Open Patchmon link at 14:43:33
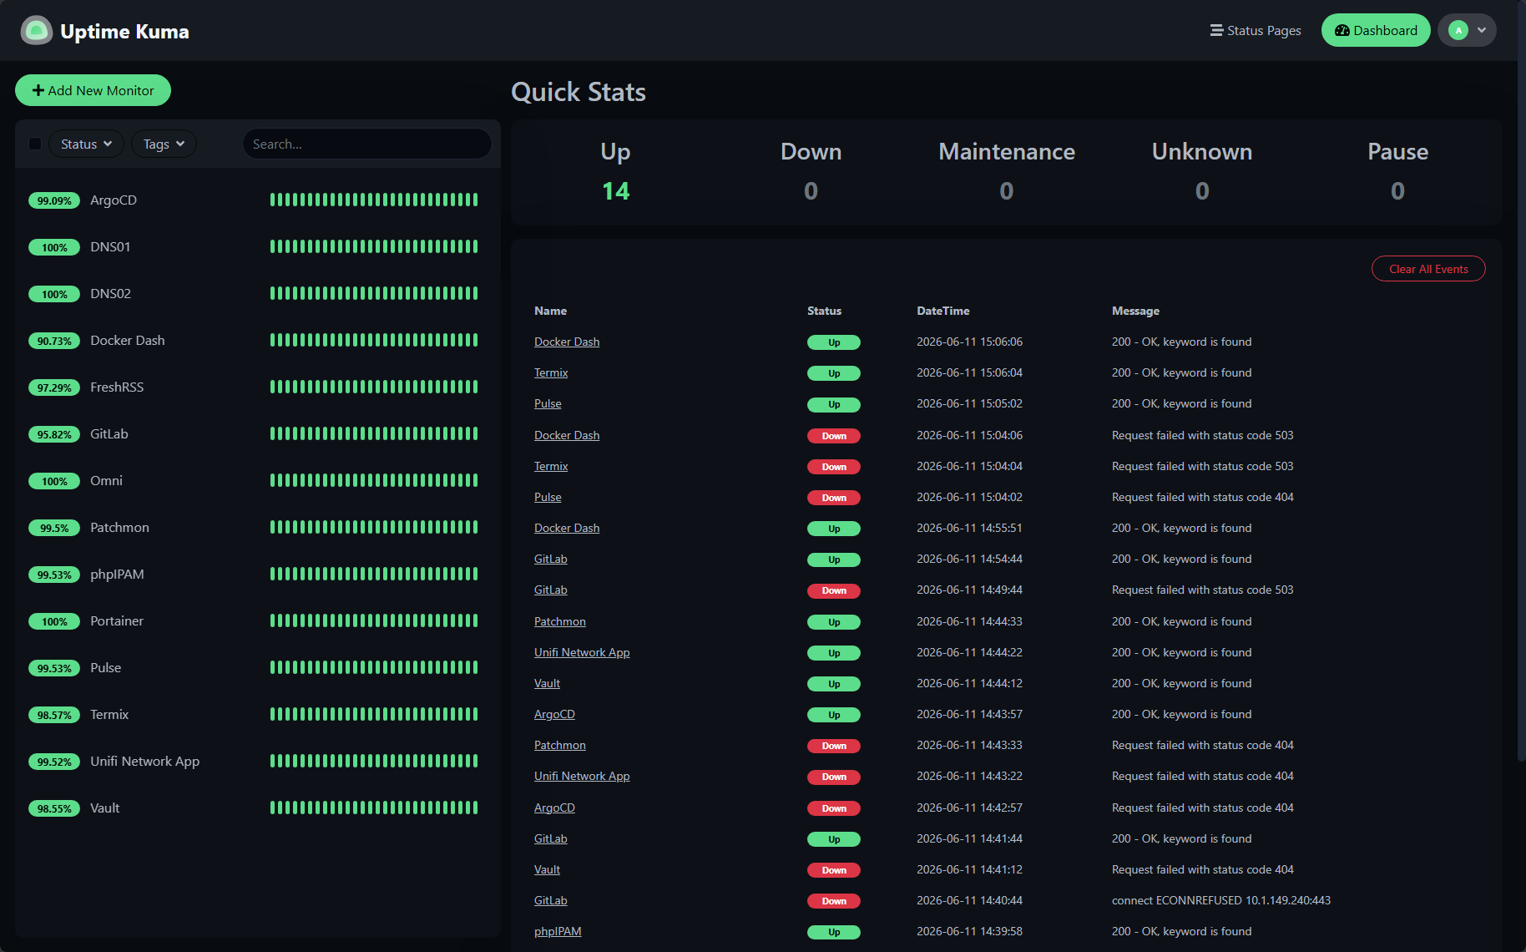Screen dimensions: 1526x952 click(560, 745)
